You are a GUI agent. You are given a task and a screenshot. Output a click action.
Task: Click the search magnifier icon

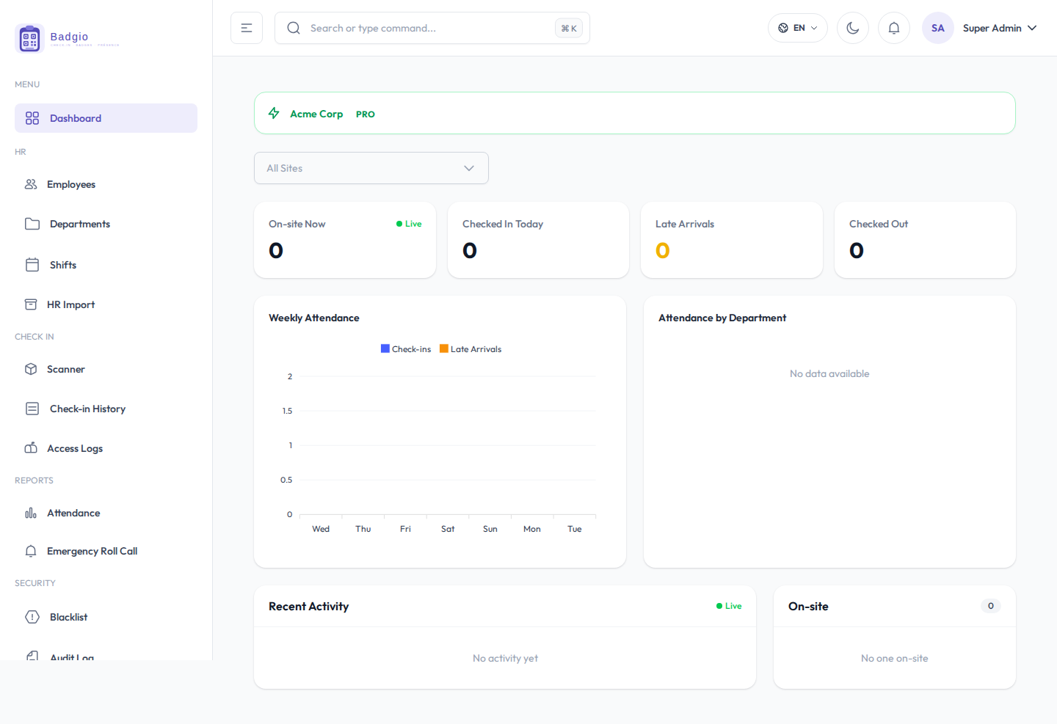[294, 28]
